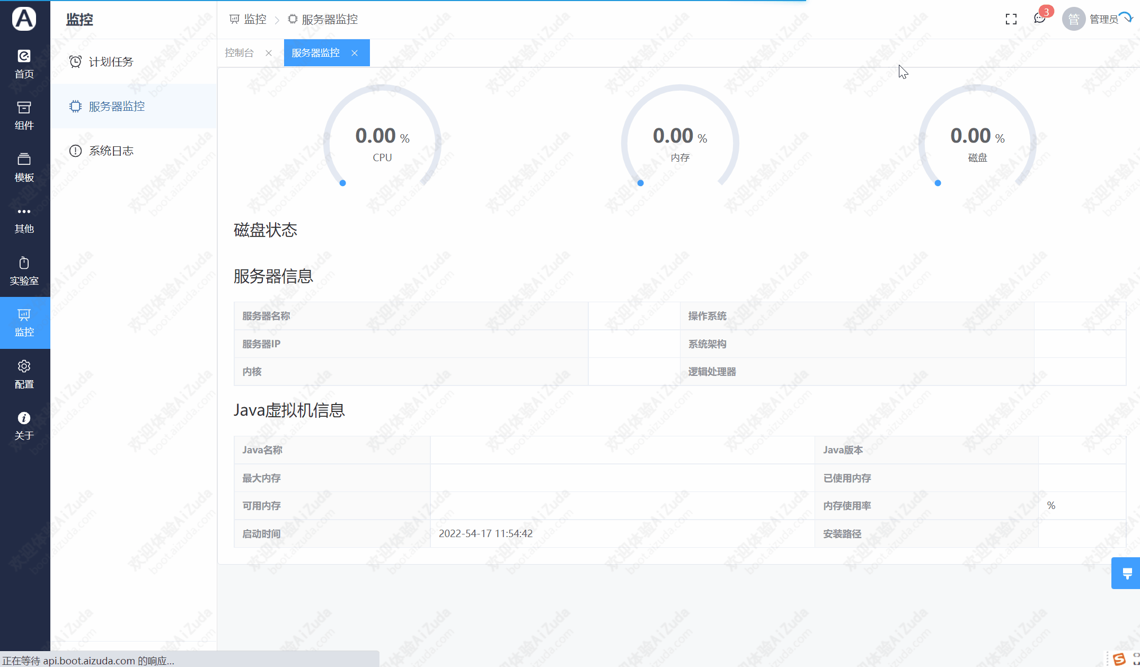Select 服务器监控 in the monitor menu
1140x667 pixels.
tap(117, 107)
